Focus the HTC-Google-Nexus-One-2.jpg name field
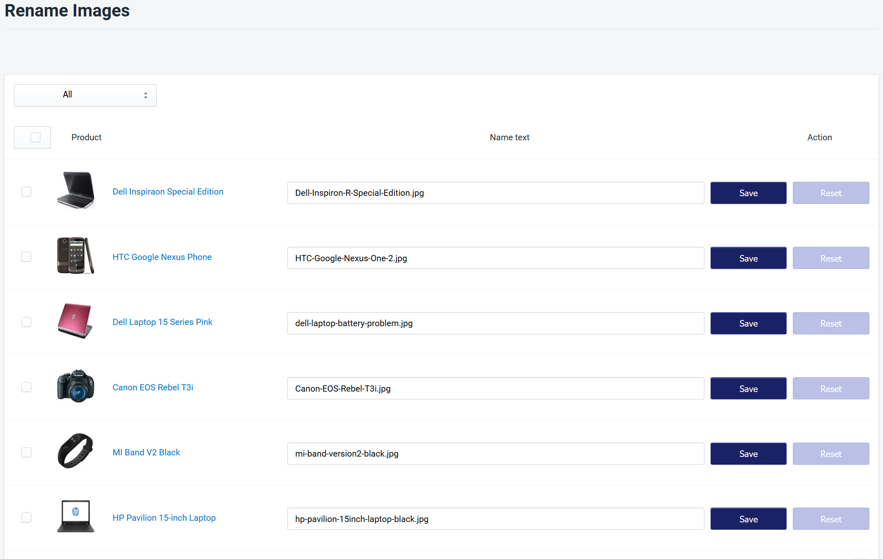The width and height of the screenshot is (883, 559). coord(496,258)
